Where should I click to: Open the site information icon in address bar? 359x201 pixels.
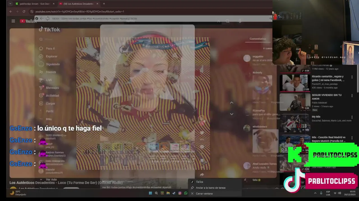[32, 11]
